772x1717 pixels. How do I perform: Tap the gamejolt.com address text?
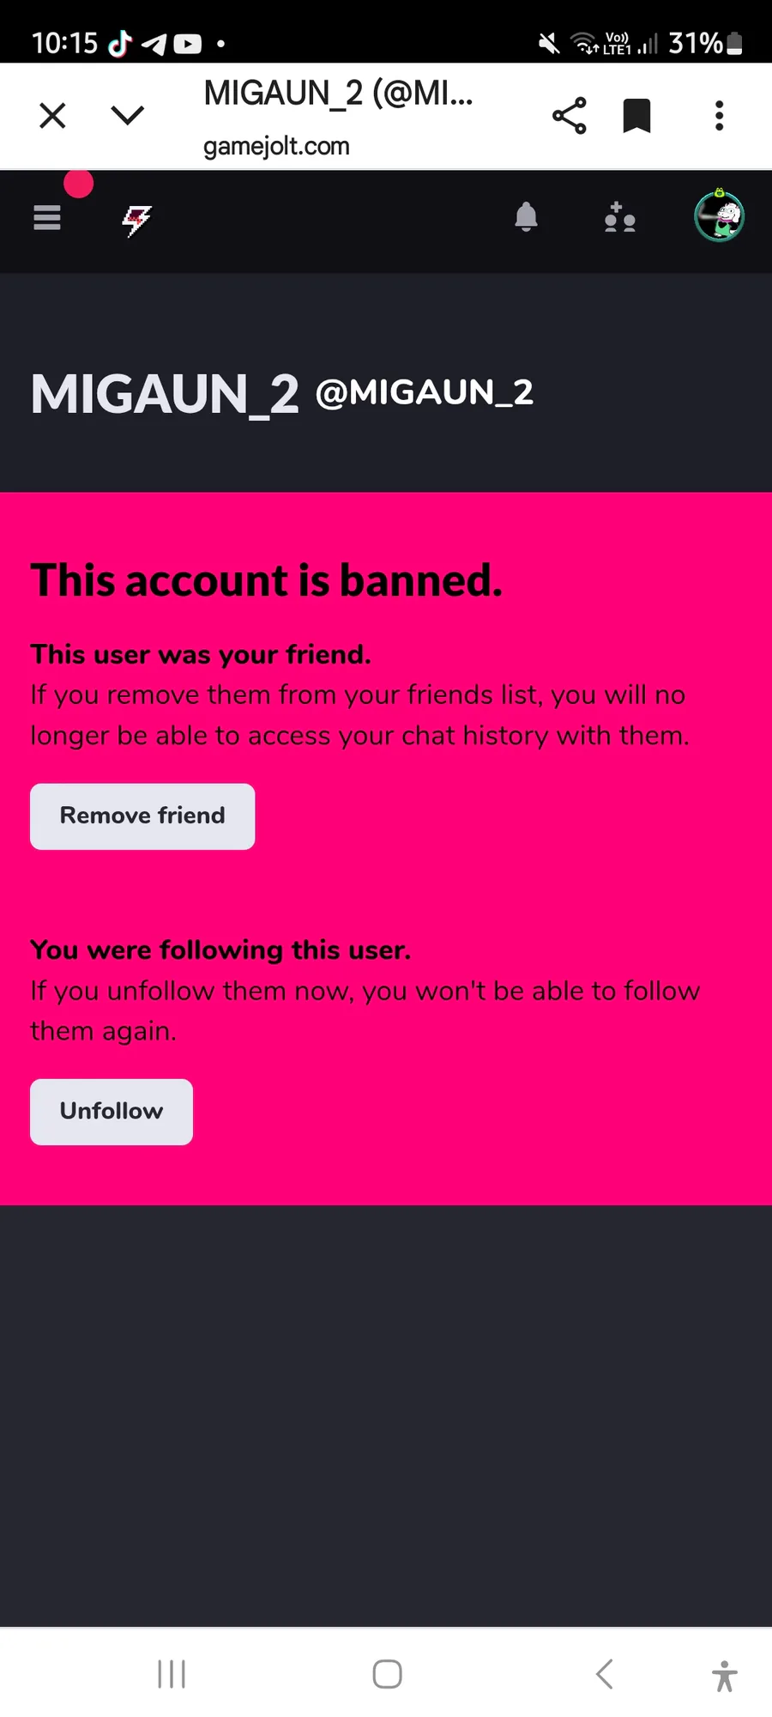(276, 146)
